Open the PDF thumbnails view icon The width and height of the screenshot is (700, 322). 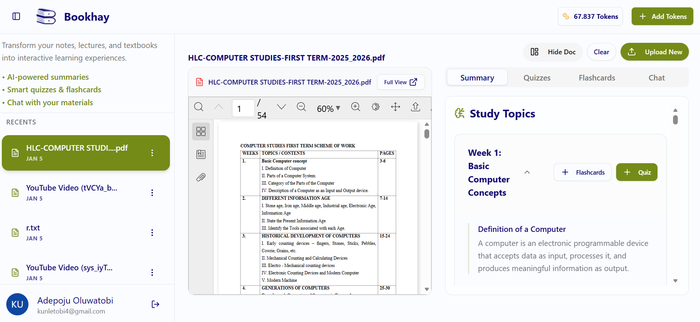(x=201, y=131)
